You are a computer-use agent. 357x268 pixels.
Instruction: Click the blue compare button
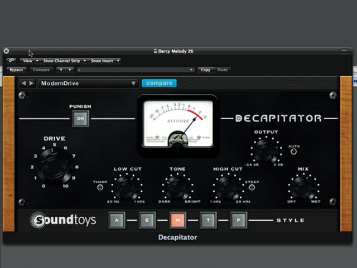coord(159,83)
